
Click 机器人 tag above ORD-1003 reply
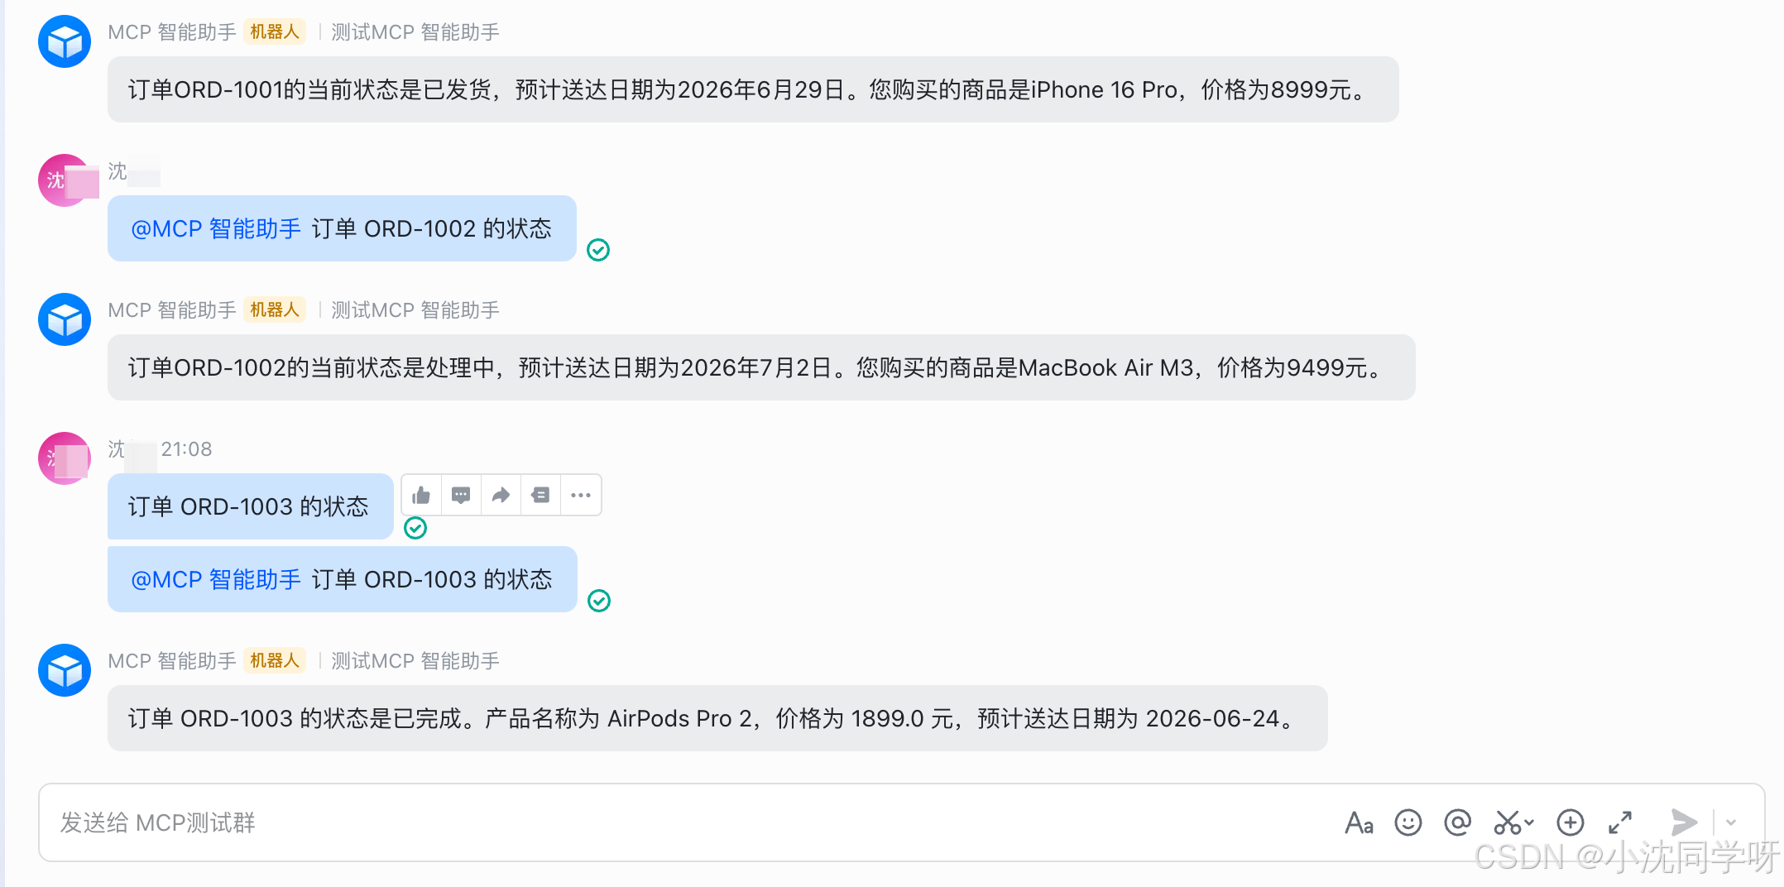275,661
